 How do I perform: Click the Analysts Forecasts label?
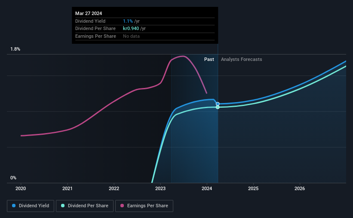[241, 59]
